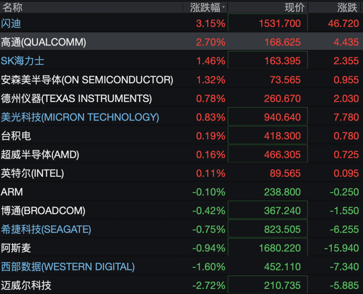Click the 涨跌 column header
Viewport: 363px width, 294px height.
click(x=347, y=7)
